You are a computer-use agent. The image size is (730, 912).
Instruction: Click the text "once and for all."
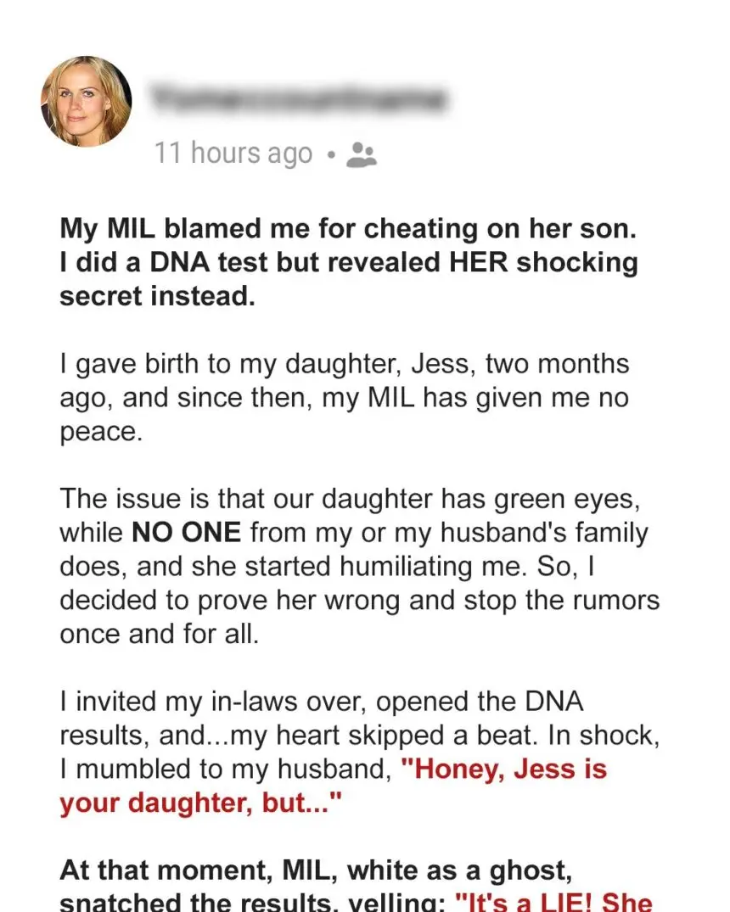click(157, 635)
